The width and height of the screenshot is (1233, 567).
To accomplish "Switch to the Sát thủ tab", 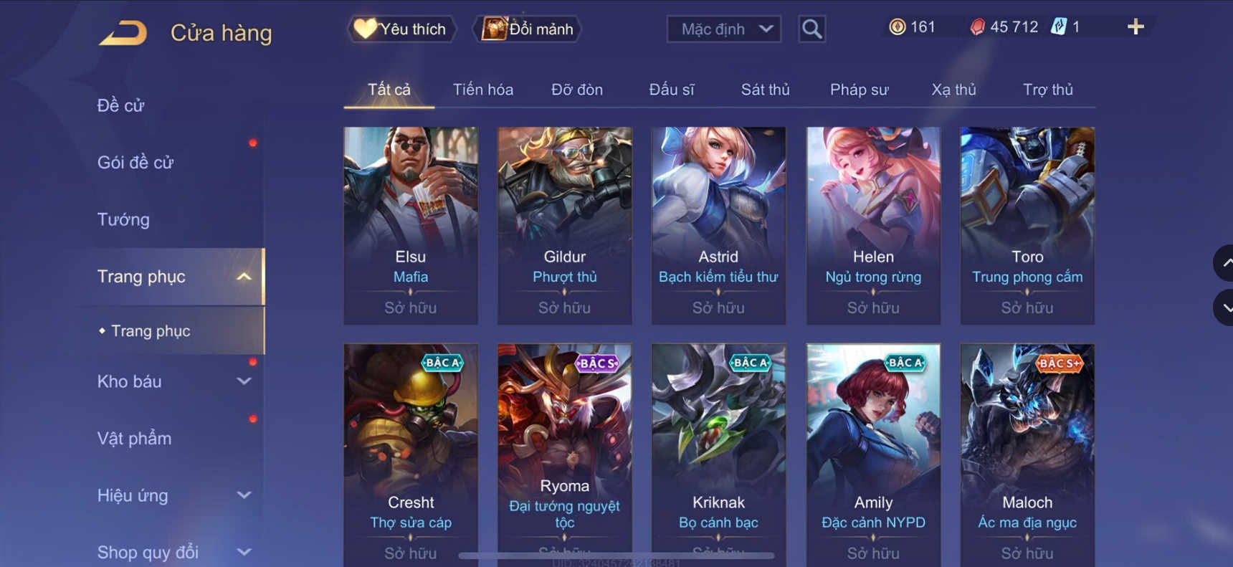I will [765, 90].
